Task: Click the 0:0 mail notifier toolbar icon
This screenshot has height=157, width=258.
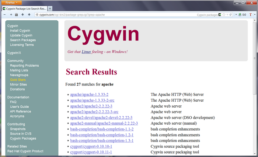Action: click(242, 15)
